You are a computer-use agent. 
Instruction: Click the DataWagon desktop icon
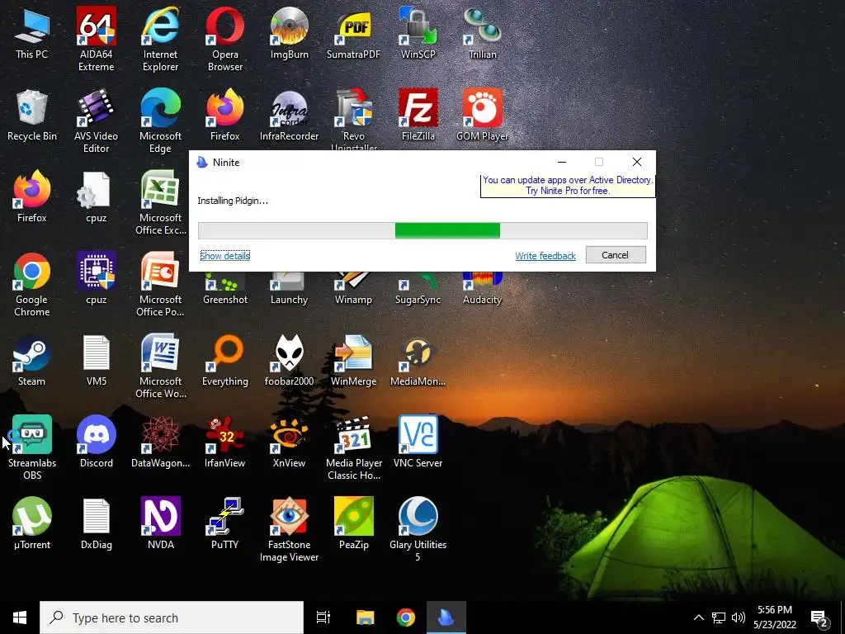[160, 442]
